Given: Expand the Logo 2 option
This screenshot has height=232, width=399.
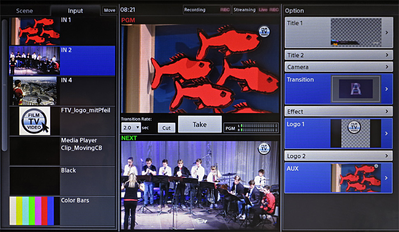Looking at the screenshot, I should (339, 156).
